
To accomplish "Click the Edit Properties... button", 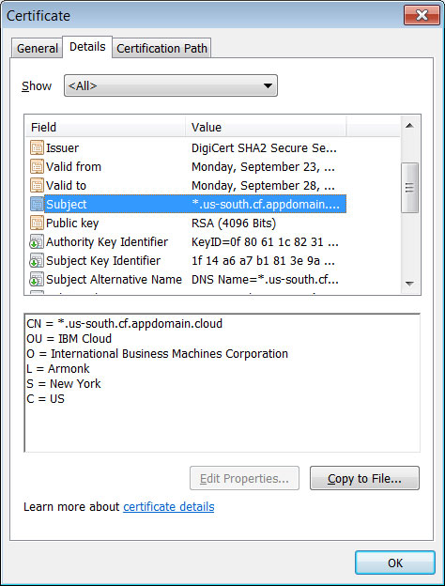I will 244,478.
